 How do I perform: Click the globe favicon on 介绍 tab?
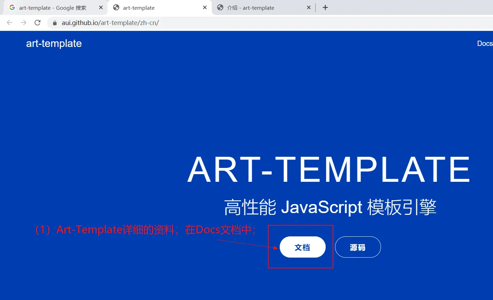tap(220, 8)
